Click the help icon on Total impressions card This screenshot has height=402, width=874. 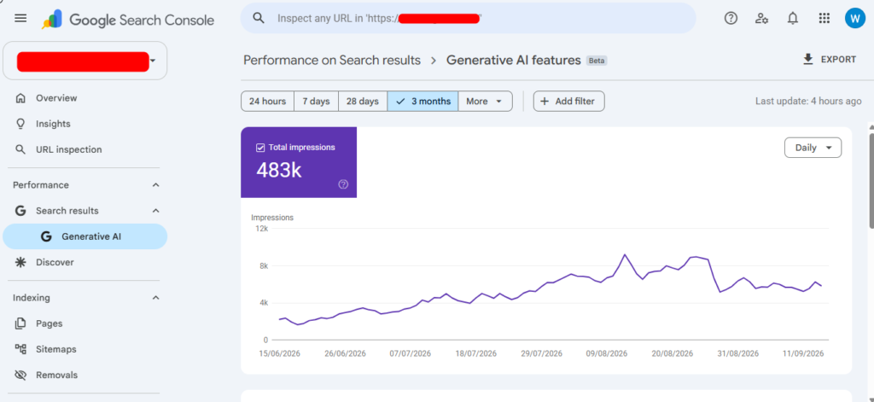(343, 184)
